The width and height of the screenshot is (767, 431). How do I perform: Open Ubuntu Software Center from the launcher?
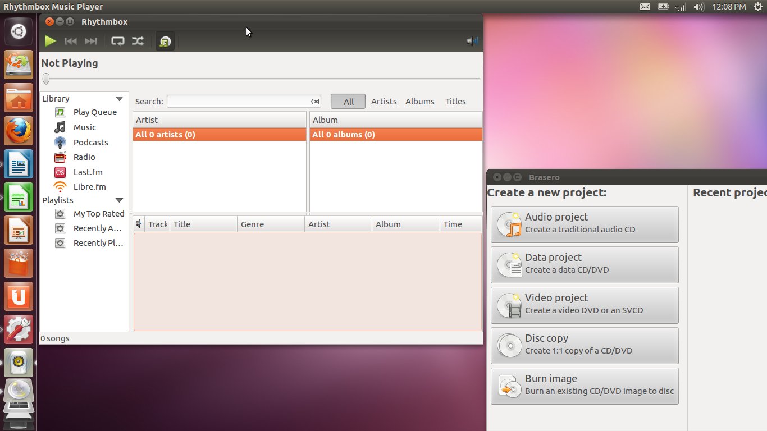tap(19, 263)
